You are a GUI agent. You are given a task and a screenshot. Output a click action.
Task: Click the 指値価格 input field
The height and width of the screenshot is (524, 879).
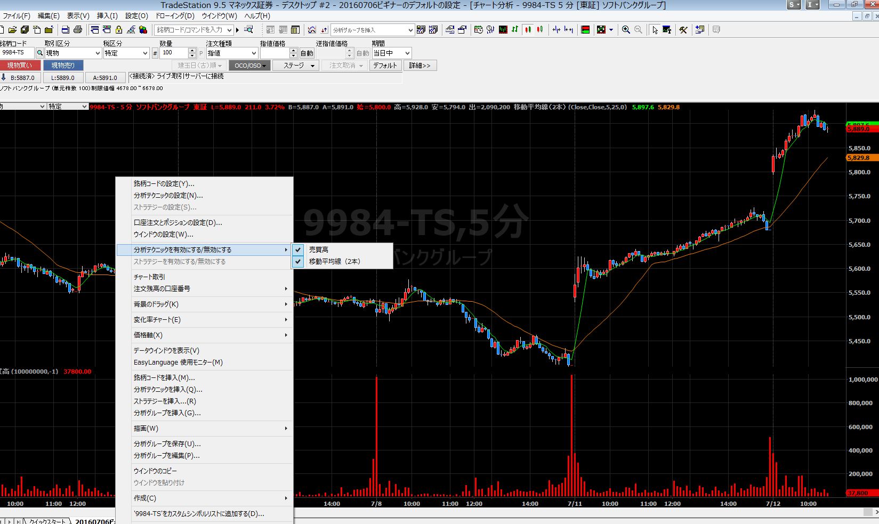(x=275, y=53)
